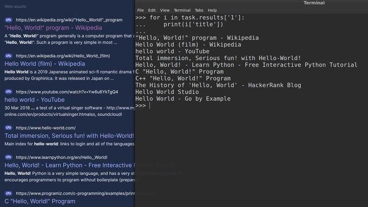Click link icon beside learnpython.org URL
The width and height of the screenshot is (368, 207).
pos(9,157)
